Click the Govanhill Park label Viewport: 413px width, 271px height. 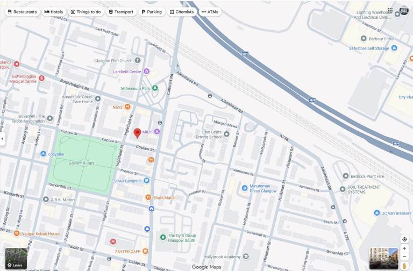tap(81, 162)
